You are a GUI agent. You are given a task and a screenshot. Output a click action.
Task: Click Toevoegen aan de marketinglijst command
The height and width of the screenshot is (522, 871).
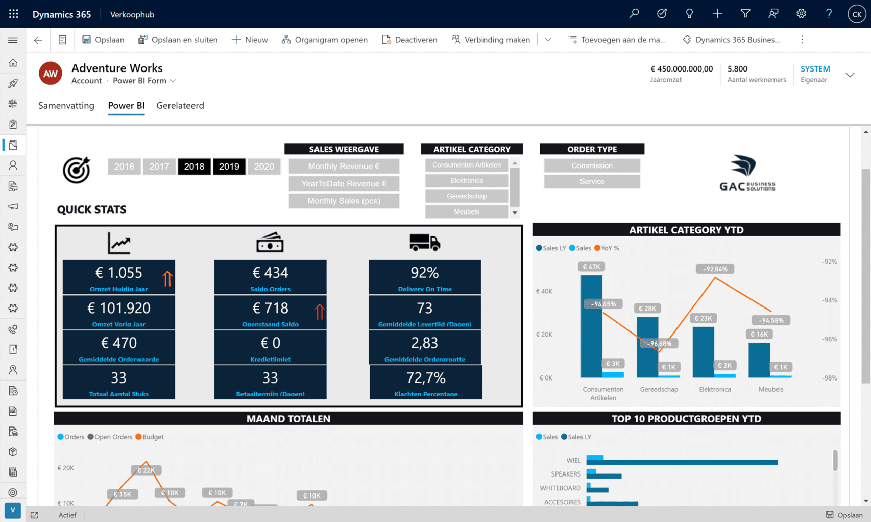(x=617, y=40)
